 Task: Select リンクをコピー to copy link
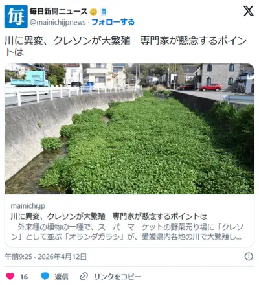(x=117, y=277)
